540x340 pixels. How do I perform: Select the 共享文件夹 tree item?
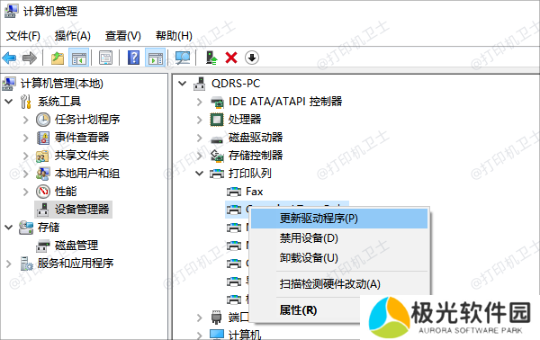pos(82,156)
